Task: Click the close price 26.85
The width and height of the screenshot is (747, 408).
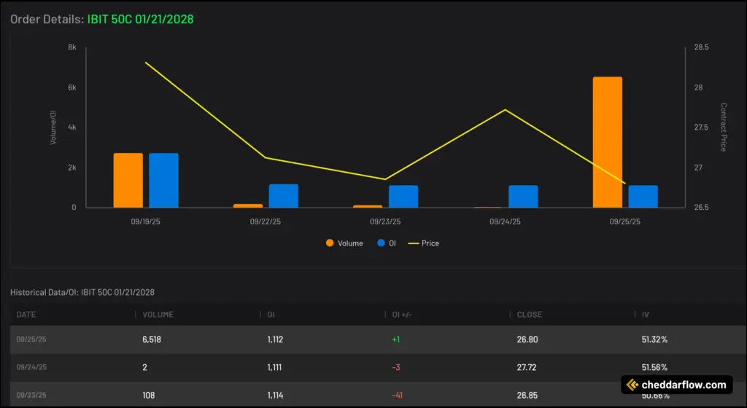Action: pyautogui.click(x=527, y=395)
